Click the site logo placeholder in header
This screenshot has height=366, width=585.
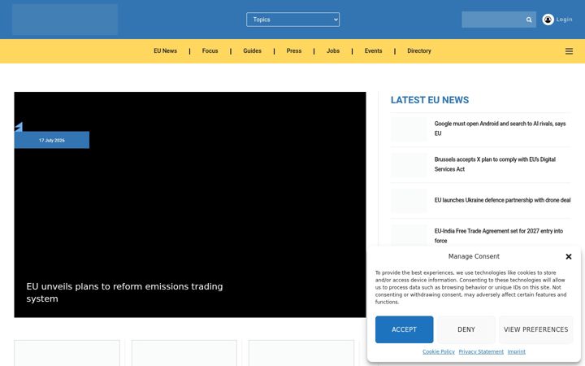tap(65, 20)
